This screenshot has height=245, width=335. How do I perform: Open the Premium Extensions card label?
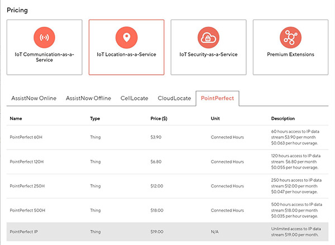[x=290, y=55]
